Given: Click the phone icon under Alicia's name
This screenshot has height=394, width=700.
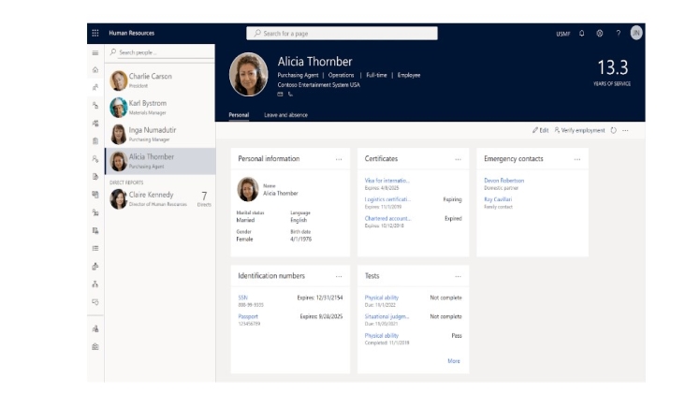Looking at the screenshot, I should [x=290, y=94].
